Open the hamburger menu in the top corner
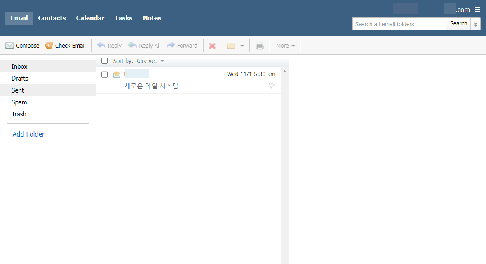 478,9
